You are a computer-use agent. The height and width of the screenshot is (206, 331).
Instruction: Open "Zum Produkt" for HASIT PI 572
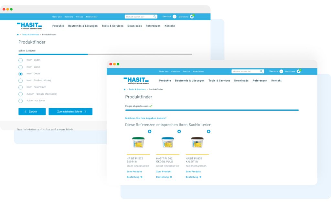click(x=134, y=172)
